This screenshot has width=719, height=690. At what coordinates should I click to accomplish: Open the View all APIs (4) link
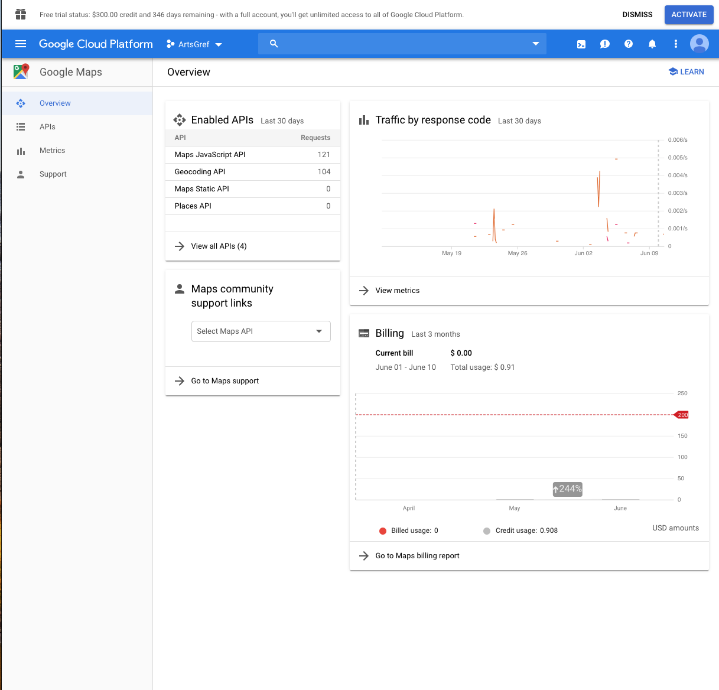pos(219,246)
